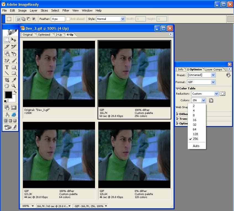The width and height of the screenshot is (234, 211).
Task: Choose intersect with selection mode
Action: [34, 19]
